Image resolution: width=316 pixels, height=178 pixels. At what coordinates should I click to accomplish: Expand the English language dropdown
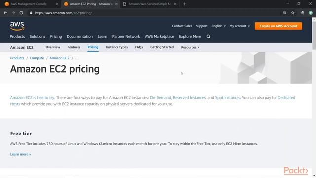[218, 26]
